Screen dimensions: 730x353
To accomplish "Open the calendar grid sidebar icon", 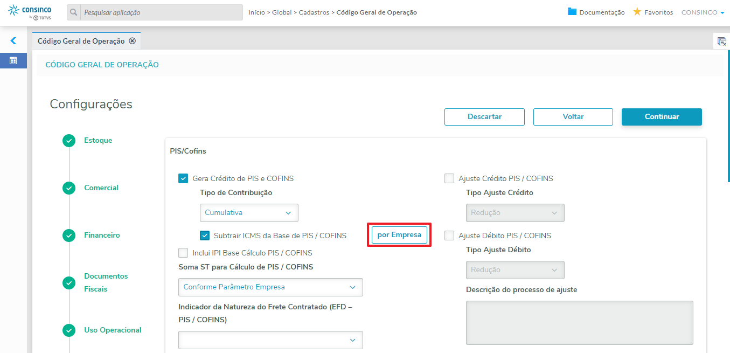I will (13, 61).
